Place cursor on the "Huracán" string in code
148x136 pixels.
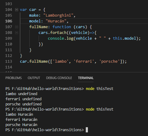[x=56, y=21]
